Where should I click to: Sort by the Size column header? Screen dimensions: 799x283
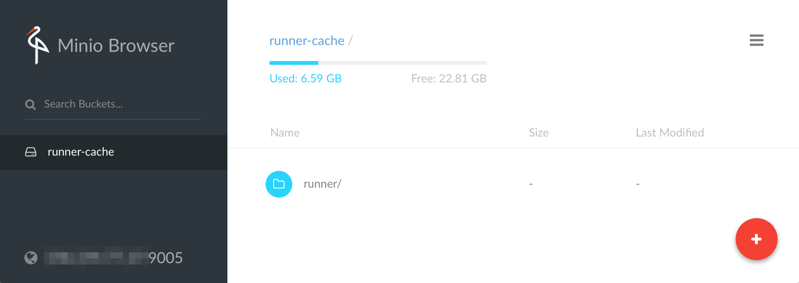point(538,132)
